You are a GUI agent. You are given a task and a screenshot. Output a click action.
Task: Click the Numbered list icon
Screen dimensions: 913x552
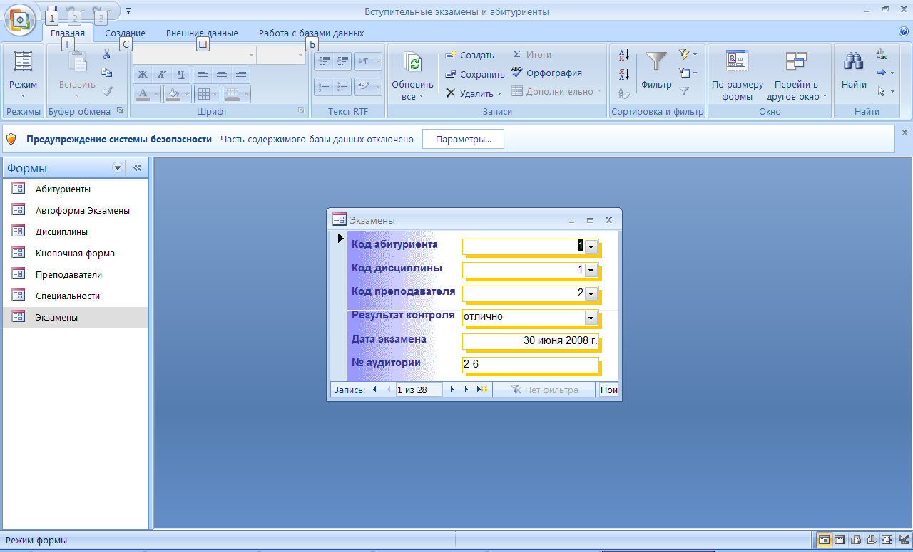click(x=325, y=86)
